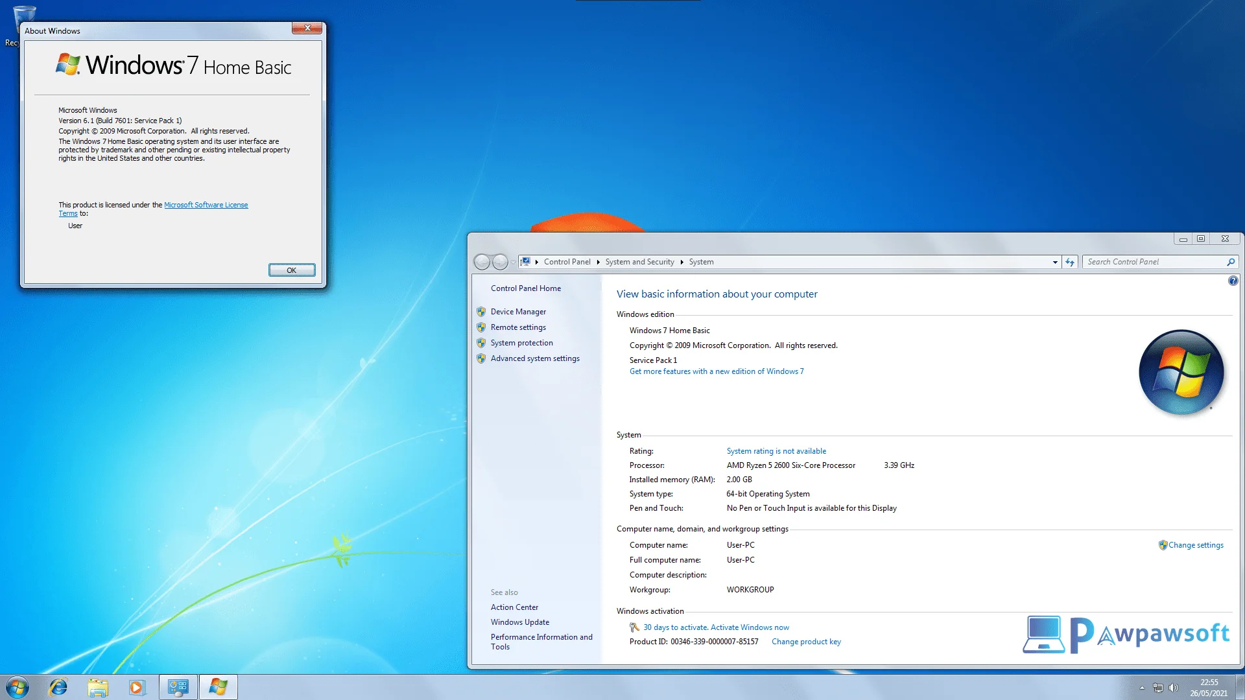Select System breadcrumb item
This screenshot has width=1245, height=700.
click(701, 262)
